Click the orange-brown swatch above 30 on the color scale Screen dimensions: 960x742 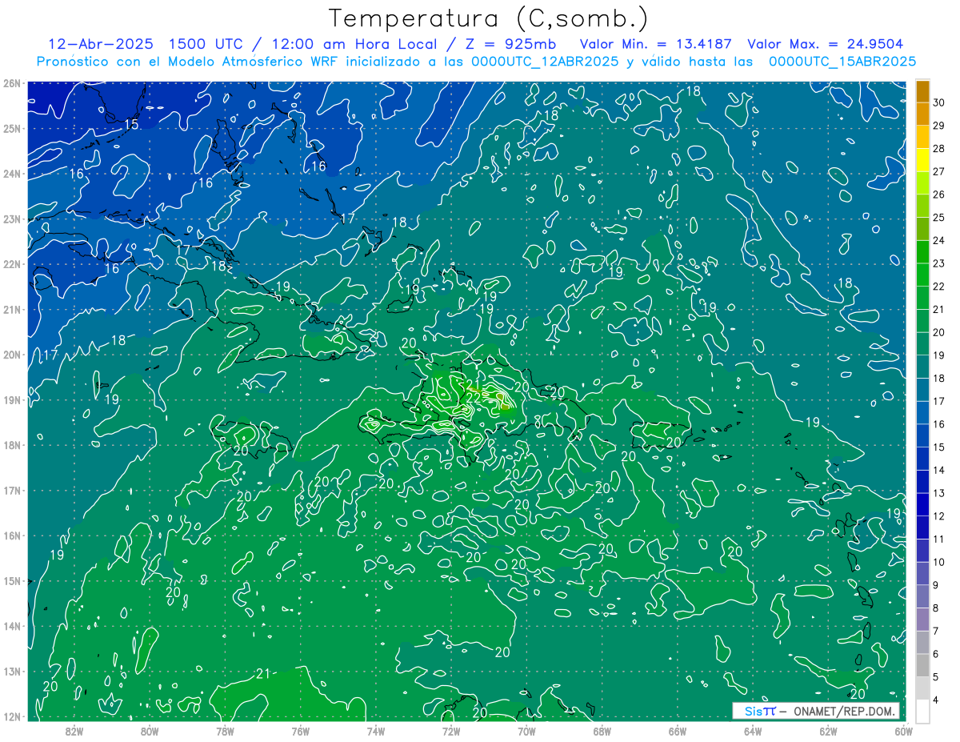(x=922, y=91)
